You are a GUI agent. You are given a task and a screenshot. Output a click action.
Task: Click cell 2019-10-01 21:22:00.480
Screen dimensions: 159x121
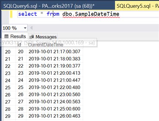55,87
